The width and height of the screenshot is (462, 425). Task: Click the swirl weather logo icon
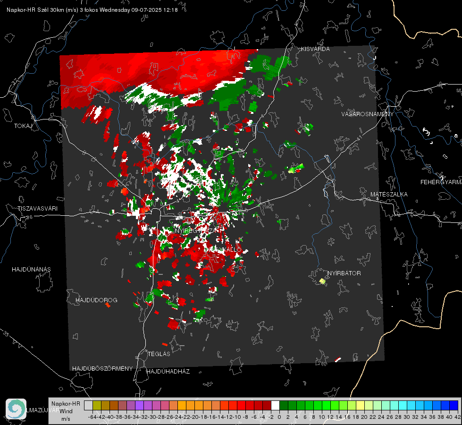16,409
